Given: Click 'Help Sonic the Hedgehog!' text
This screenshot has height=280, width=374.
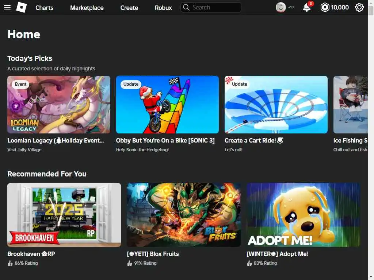Looking at the screenshot, I should 142,150.
